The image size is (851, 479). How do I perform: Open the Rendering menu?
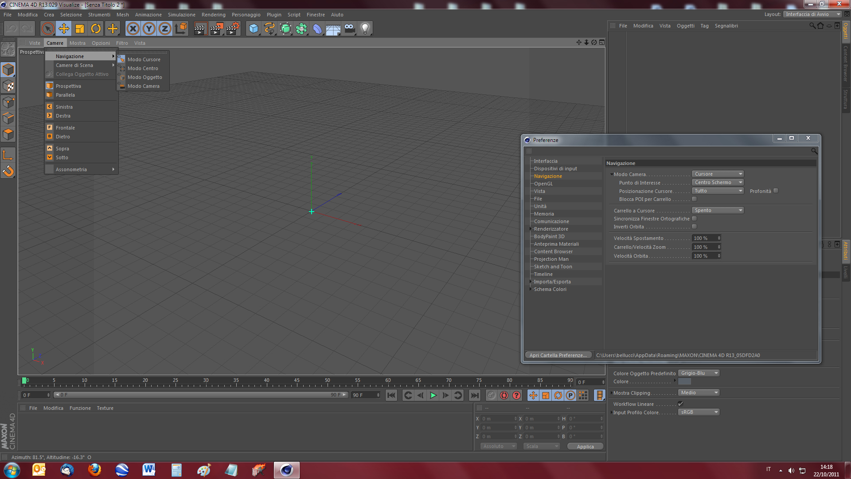tap(213, 15)
